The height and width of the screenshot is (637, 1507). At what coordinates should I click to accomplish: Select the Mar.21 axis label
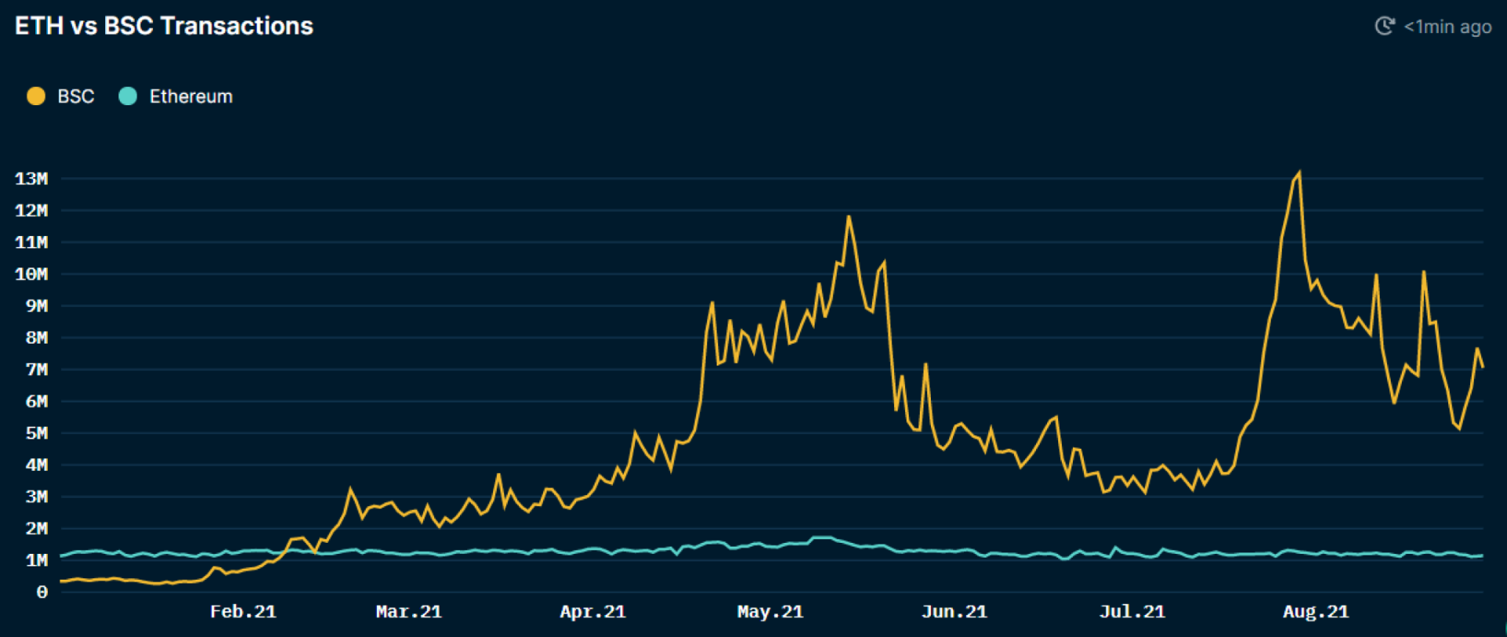409,612
